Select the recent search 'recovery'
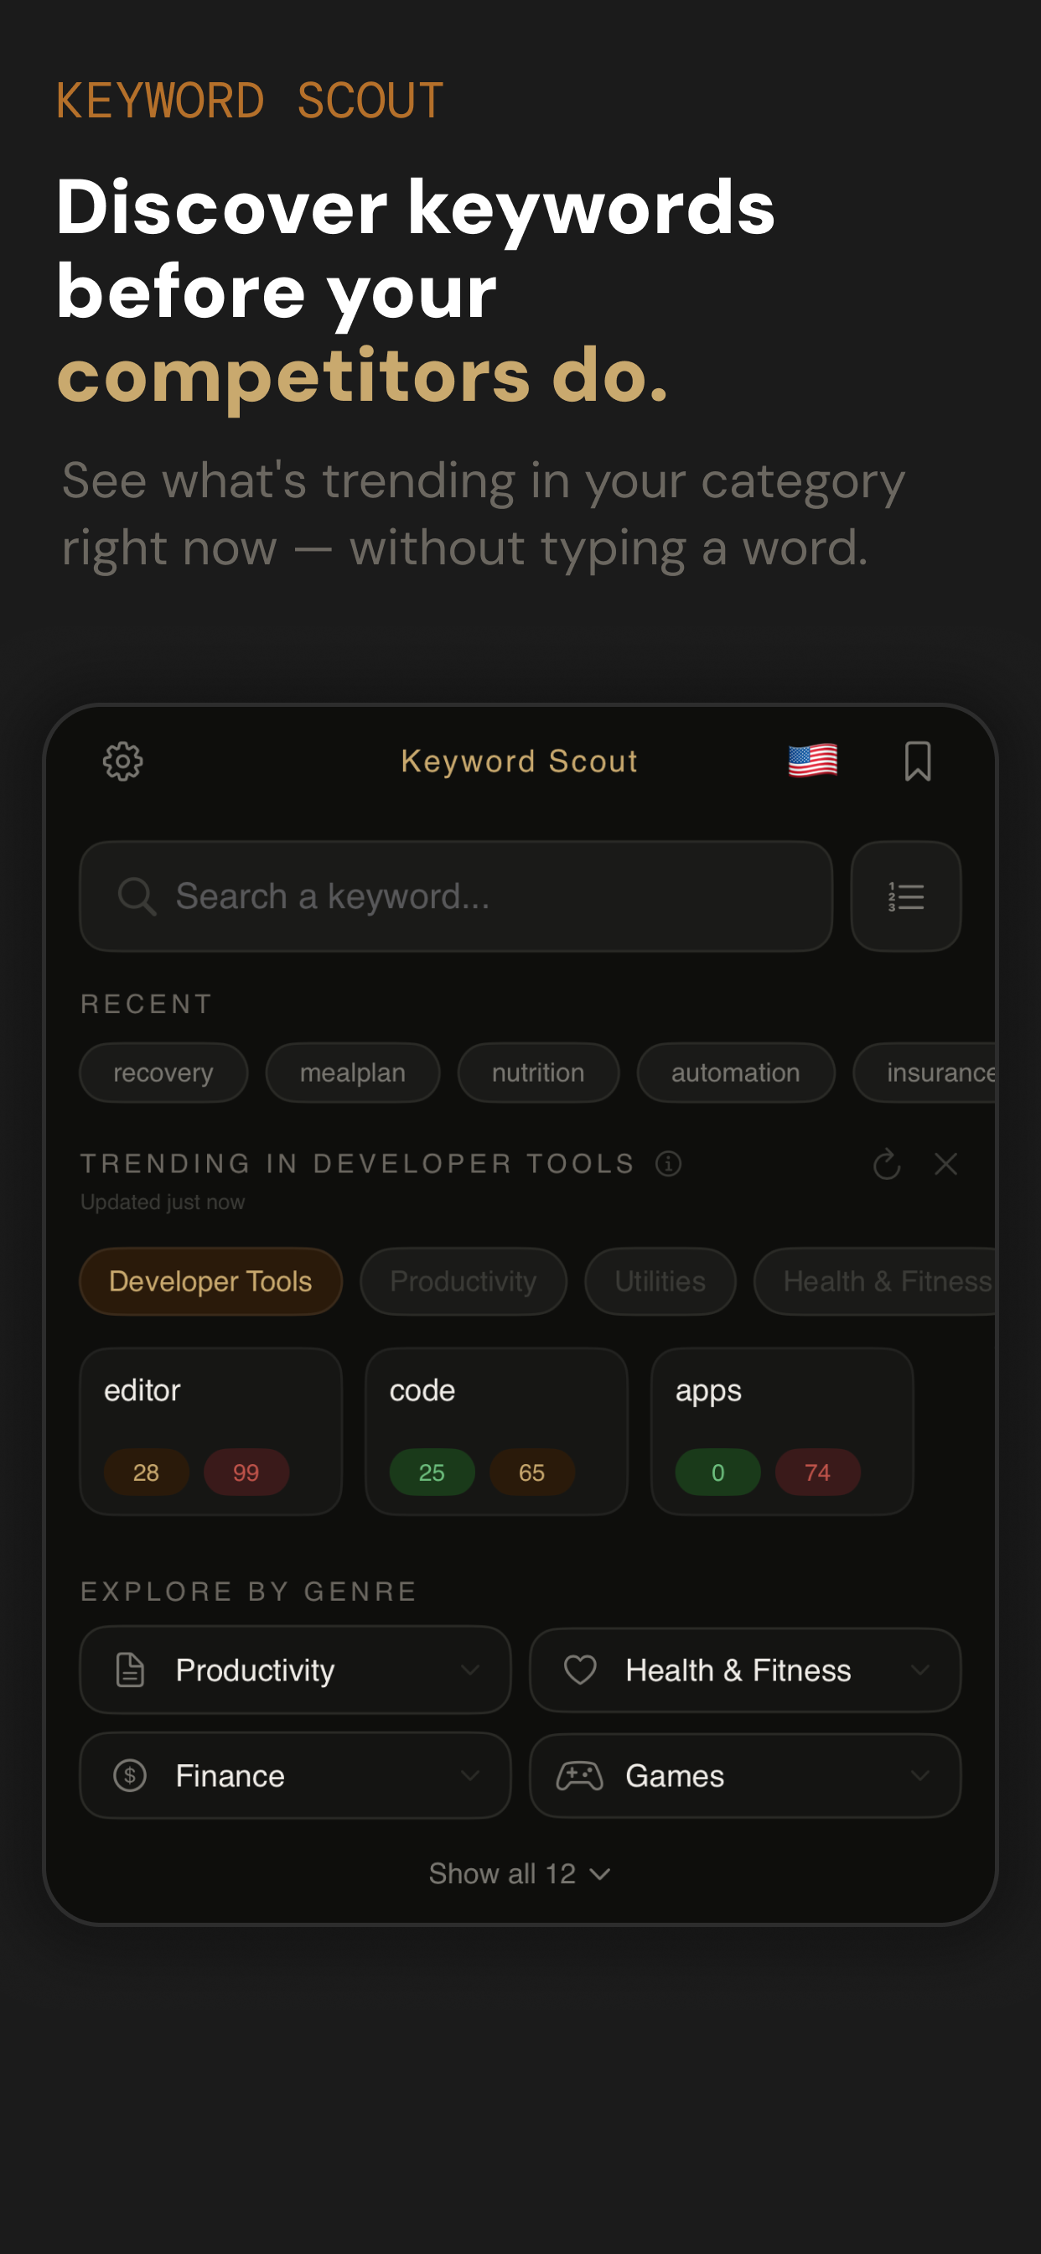 163,1072
